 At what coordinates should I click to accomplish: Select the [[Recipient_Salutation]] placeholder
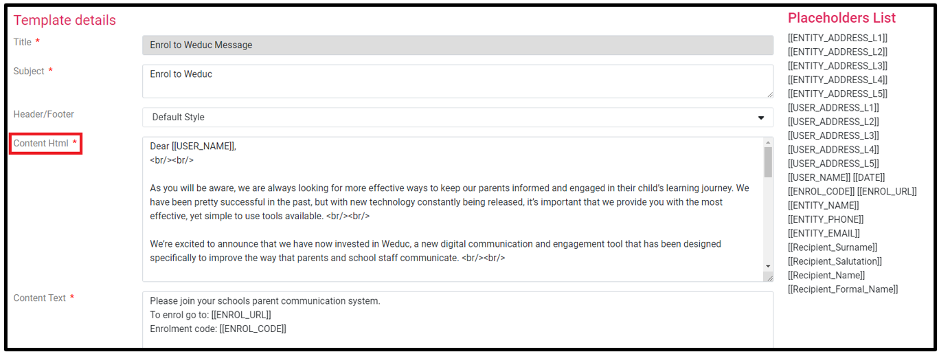(835, 261)
